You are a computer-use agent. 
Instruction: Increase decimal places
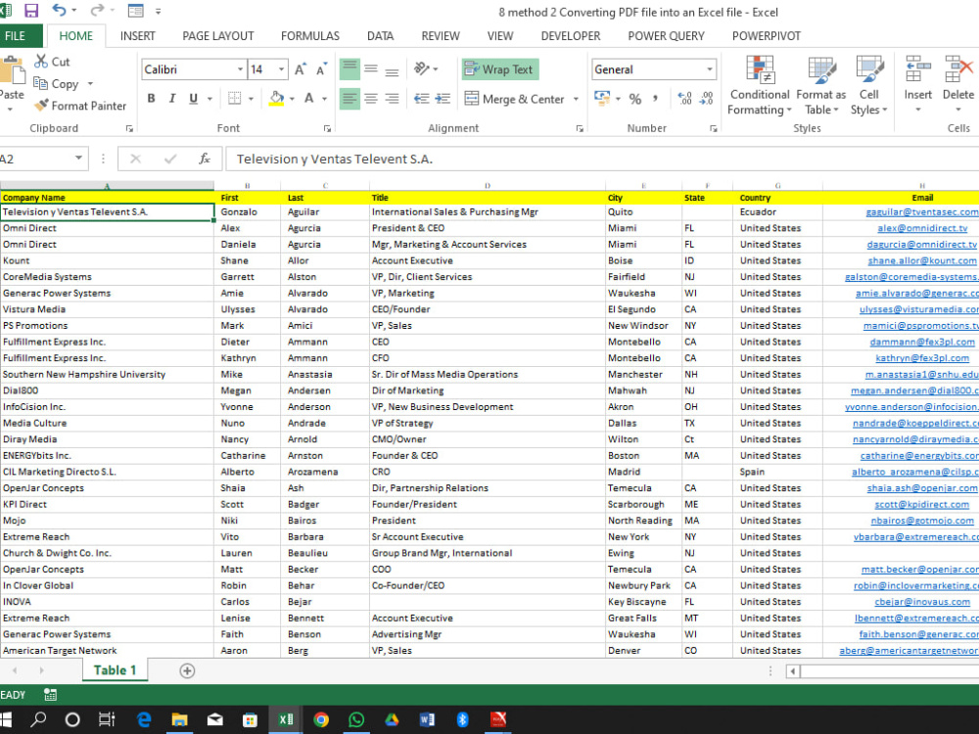pyautogui.click(x=684, y=98)
